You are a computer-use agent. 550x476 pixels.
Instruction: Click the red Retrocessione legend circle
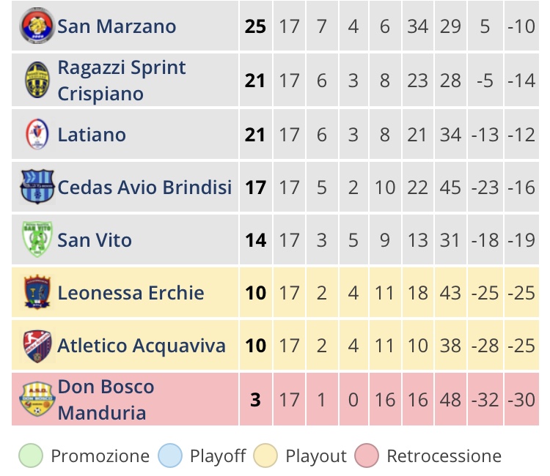coord(367,455)
